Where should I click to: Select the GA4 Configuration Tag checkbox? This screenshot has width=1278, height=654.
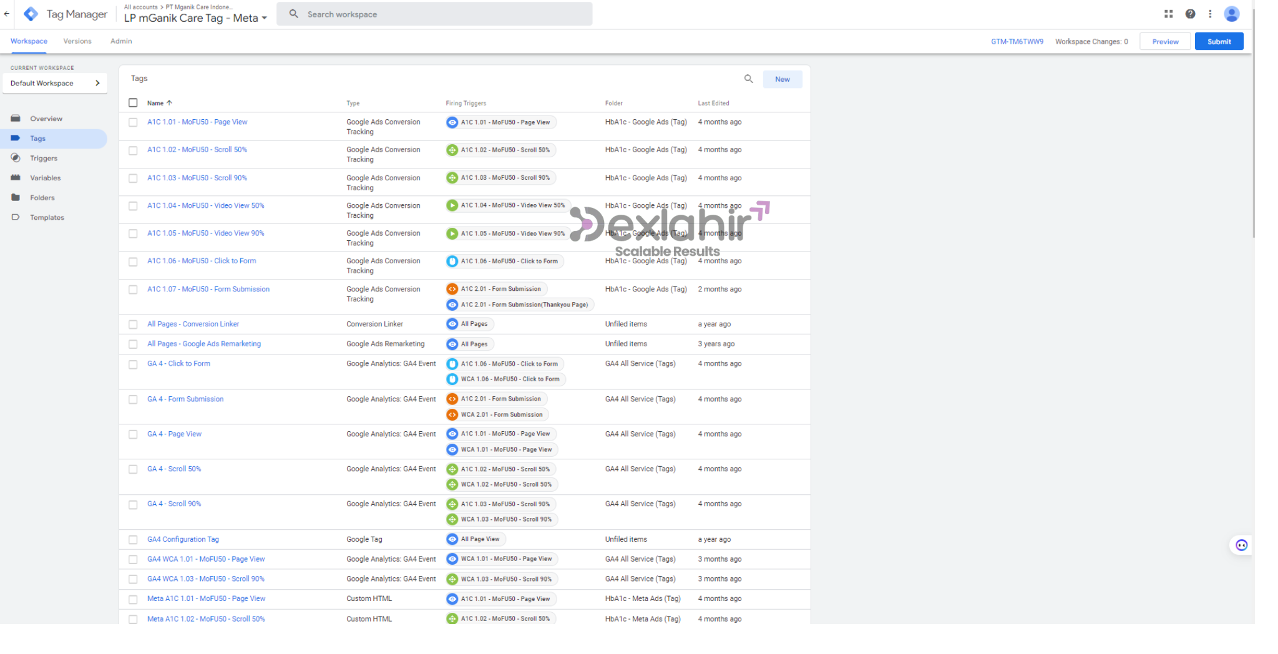133,540
